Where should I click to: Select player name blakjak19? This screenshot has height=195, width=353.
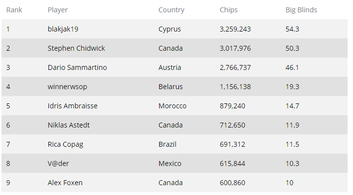pyautogui.click(x=63, y=29)
